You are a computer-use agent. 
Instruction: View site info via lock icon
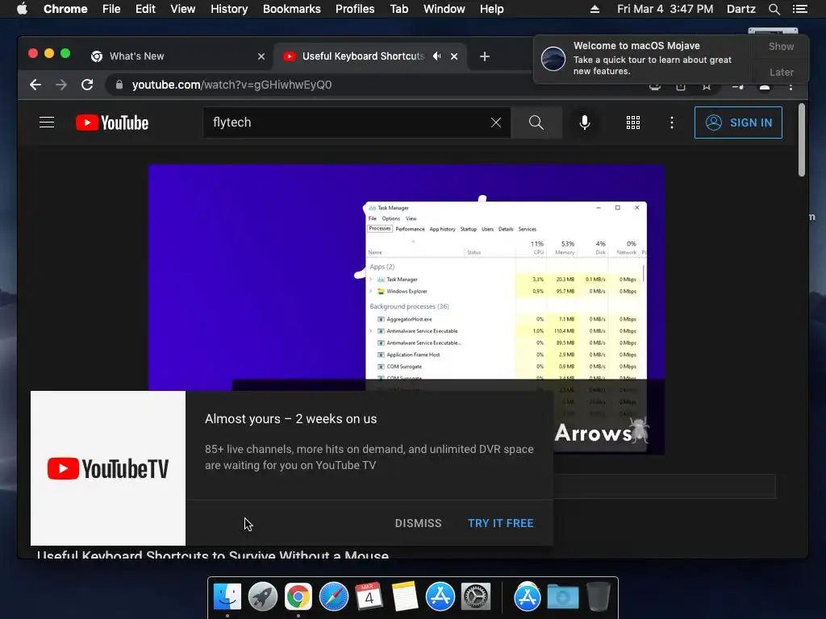119,85
